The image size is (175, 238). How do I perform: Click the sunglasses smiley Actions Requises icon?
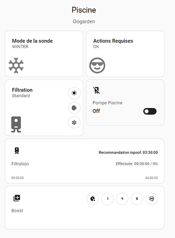tap(97, 65)
